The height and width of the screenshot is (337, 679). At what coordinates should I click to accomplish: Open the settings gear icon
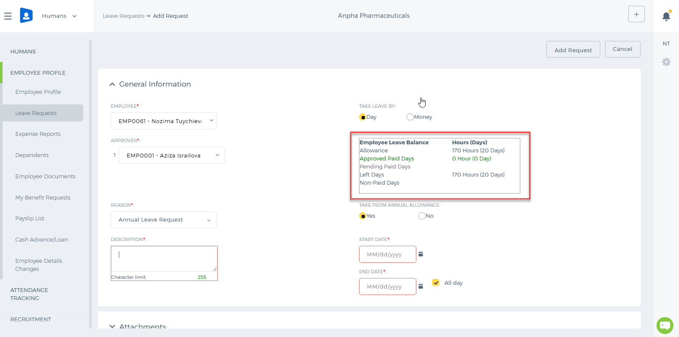[x=666, y=62]
